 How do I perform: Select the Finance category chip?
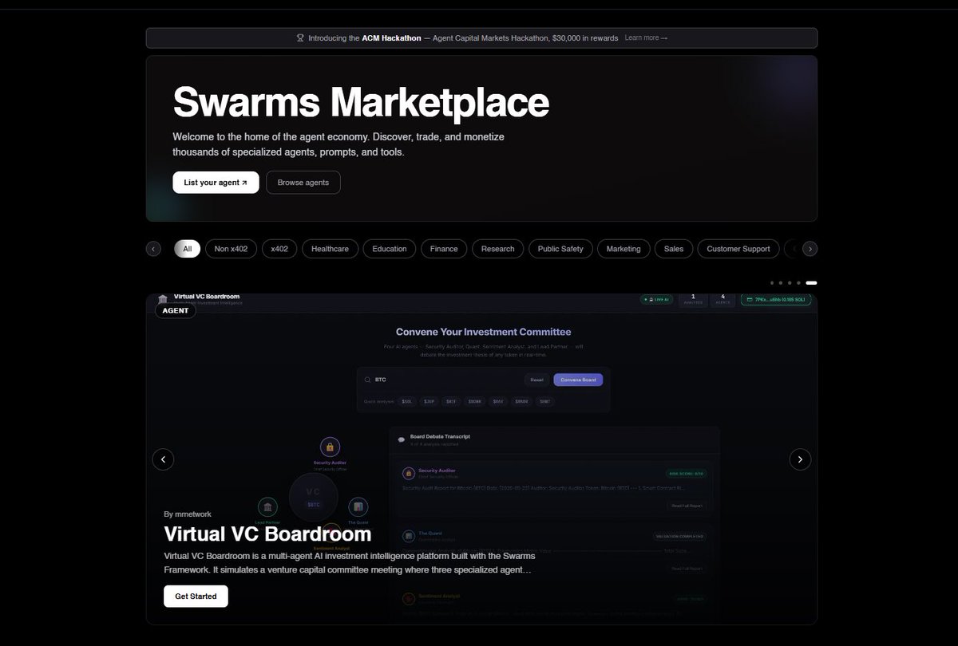click(x=444, y=249)
